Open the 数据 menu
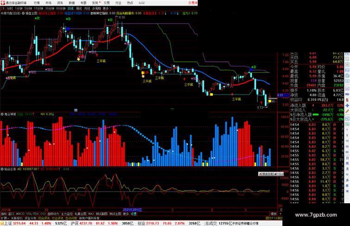Viewport: 350px width, 226px height. [x=72, y=3]
